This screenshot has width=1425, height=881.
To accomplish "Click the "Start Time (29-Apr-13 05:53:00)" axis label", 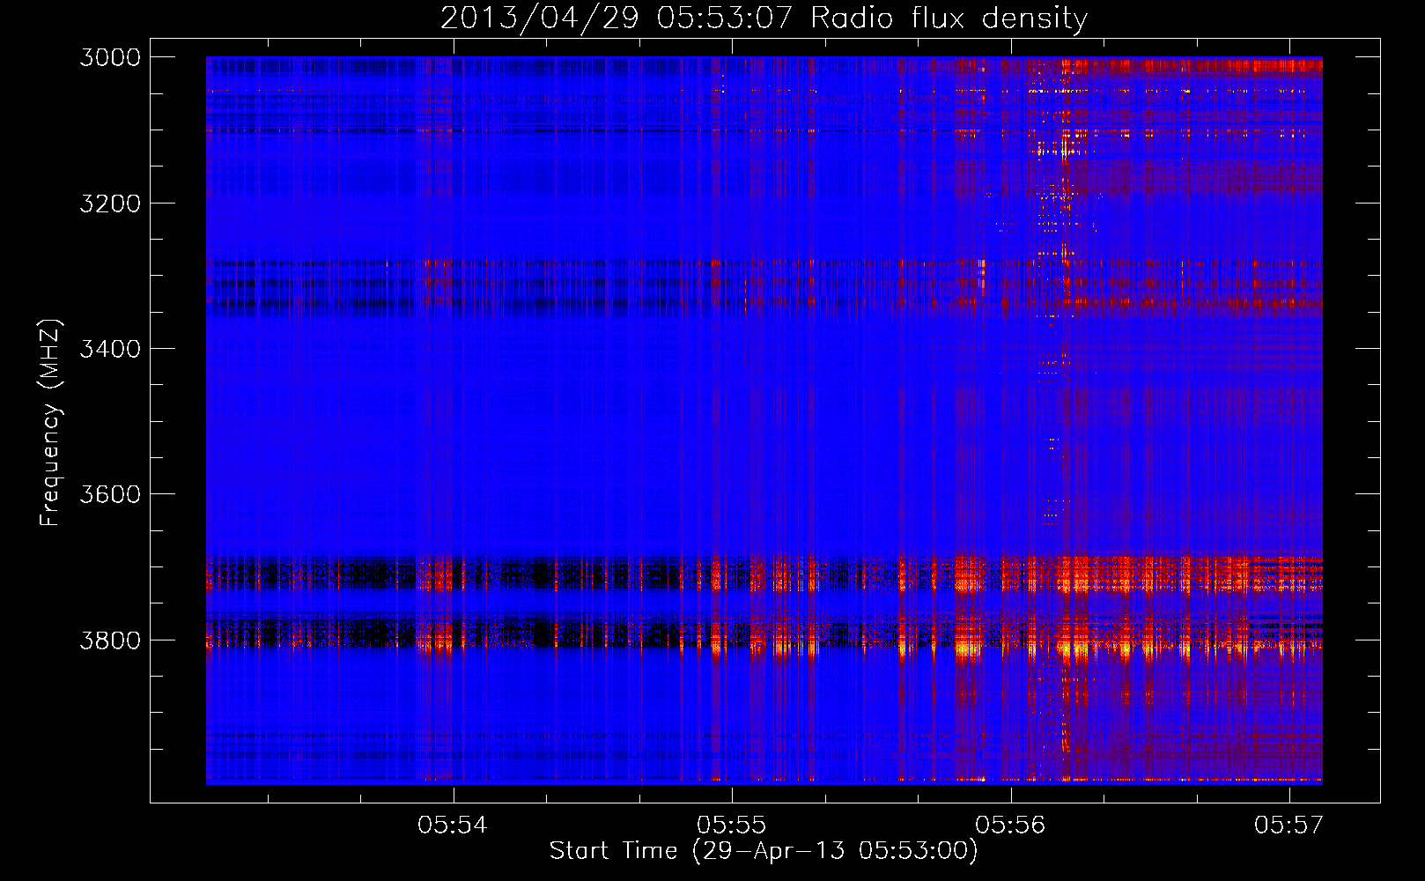I will point(764,850).
